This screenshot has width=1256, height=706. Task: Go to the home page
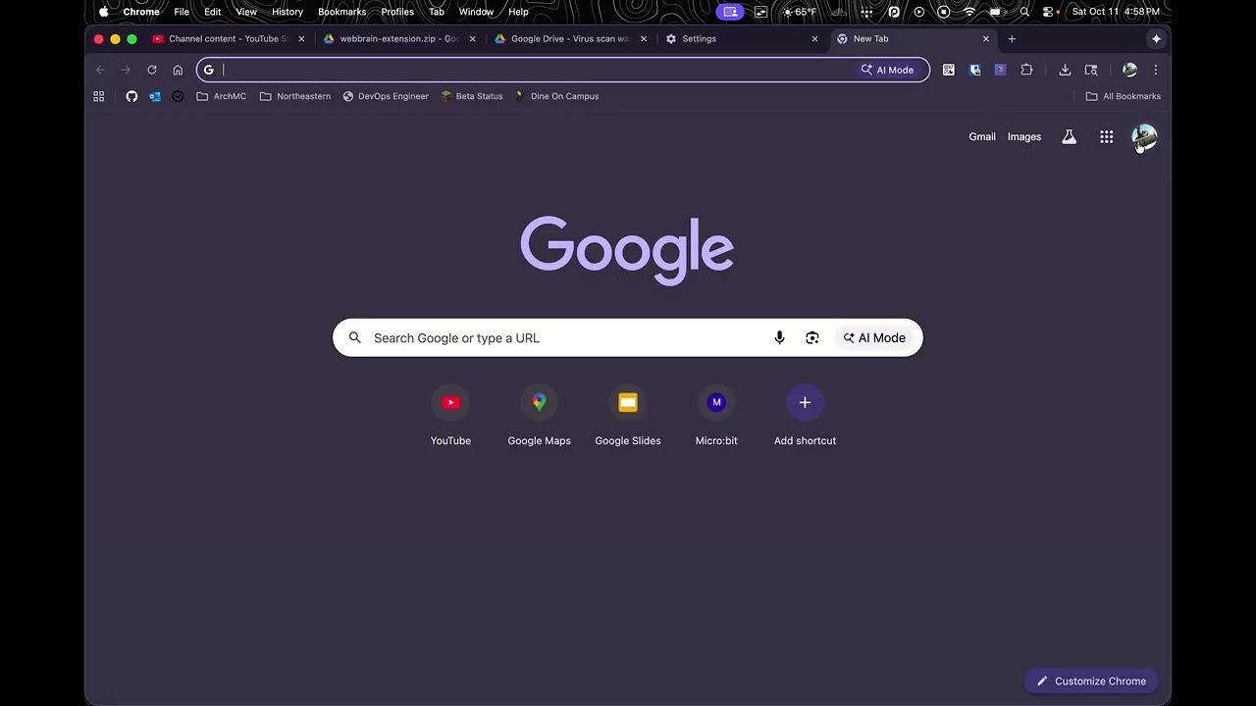pyautogui.click(x=178, y=70)
